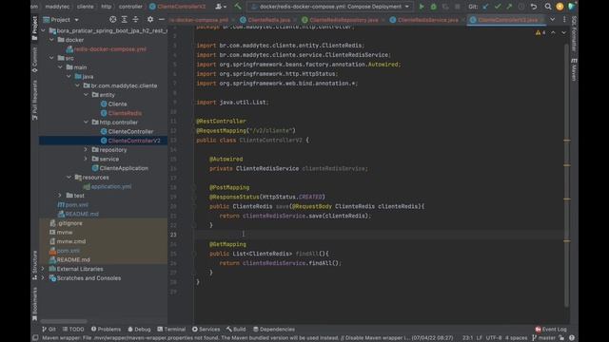
Task: Open the warnings indicator in the editor
Action: coord(540,32)
